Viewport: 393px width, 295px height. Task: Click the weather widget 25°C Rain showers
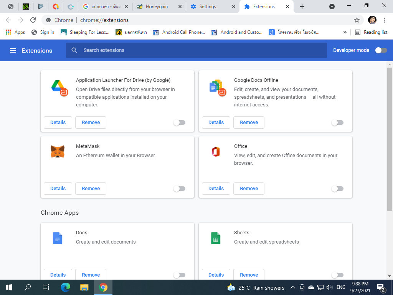tap(255, 287)
